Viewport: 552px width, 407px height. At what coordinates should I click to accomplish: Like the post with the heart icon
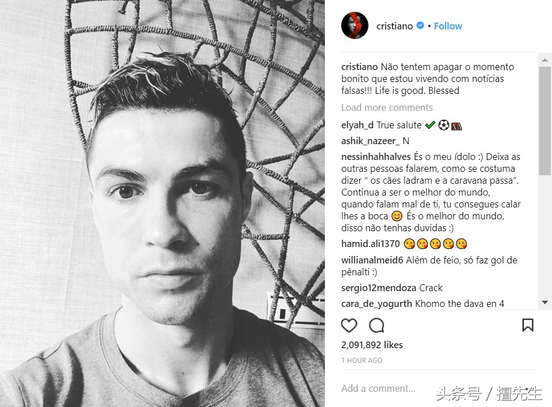tap(349, 326)
